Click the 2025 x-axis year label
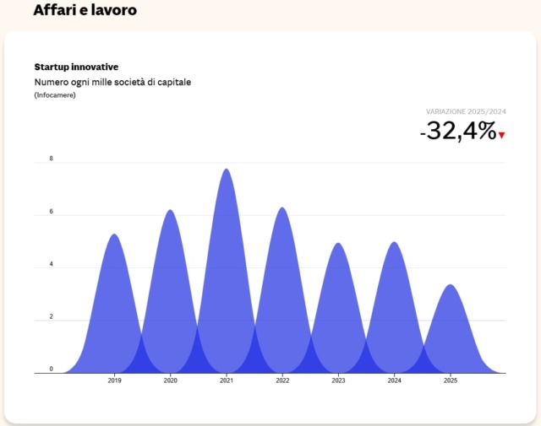 [450, 381]
